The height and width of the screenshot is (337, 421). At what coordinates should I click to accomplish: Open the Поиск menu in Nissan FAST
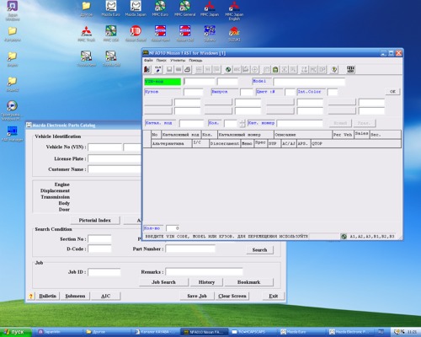[162, 61]
